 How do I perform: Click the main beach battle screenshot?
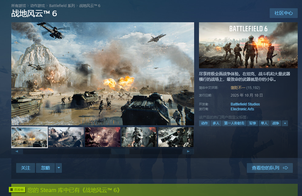click(x=103, y=74)
